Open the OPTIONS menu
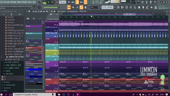Screen dimensions: 170x96 pos(24,2)
